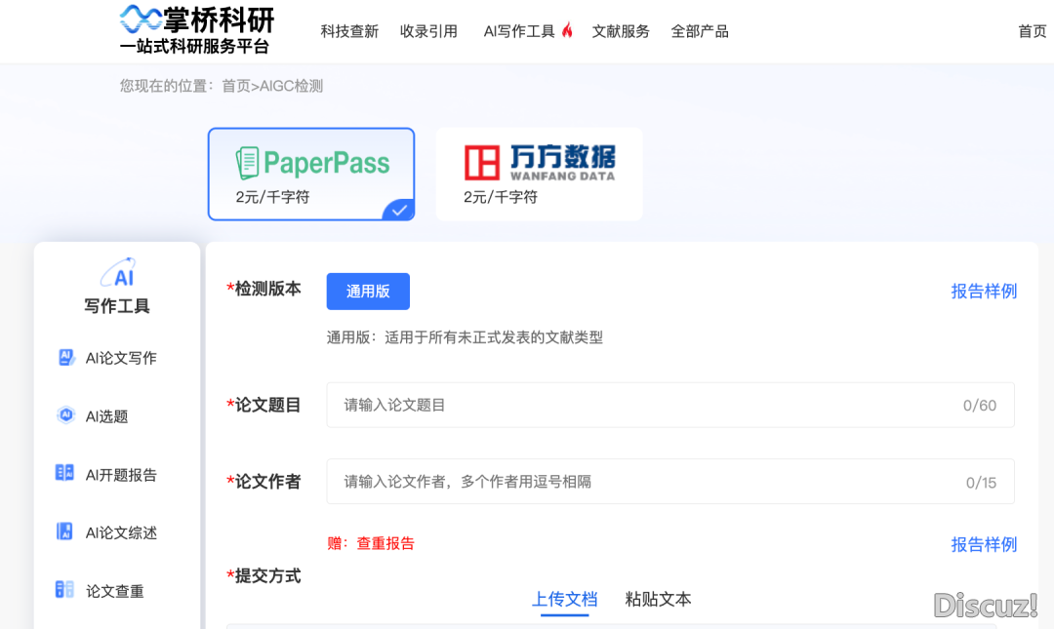The width and height of the screenshot is (1054, 629).
Task: Open the 文献服务 menu
Action: pyautogui.click(x=621, y=31)
